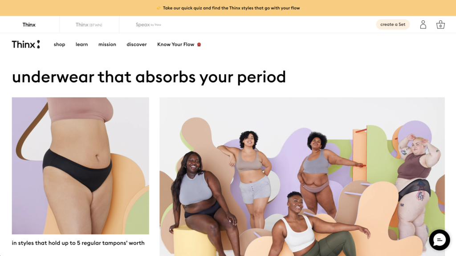456x256 pixels.
Task: Click the Thinx logo to go home
Action: (x=26, y=44)
